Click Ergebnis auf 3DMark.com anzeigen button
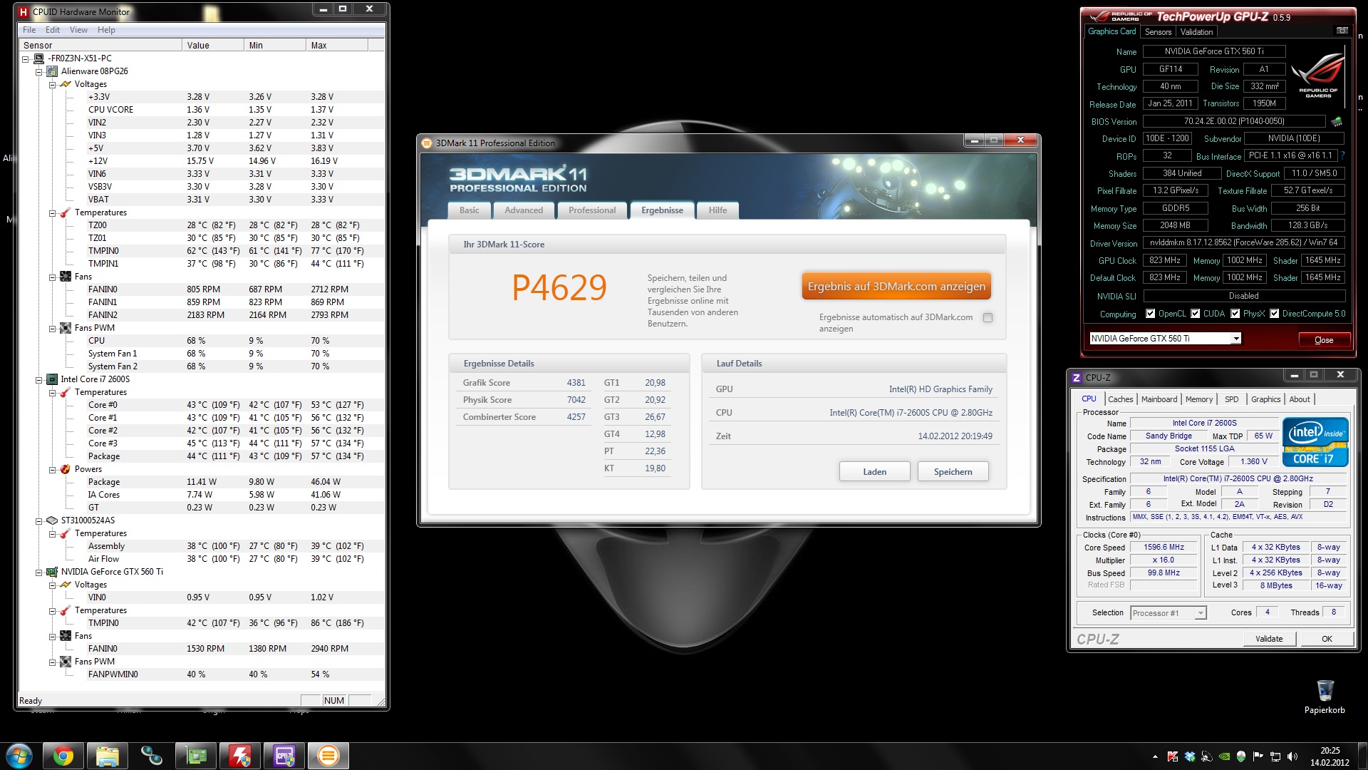 [896, 287]
